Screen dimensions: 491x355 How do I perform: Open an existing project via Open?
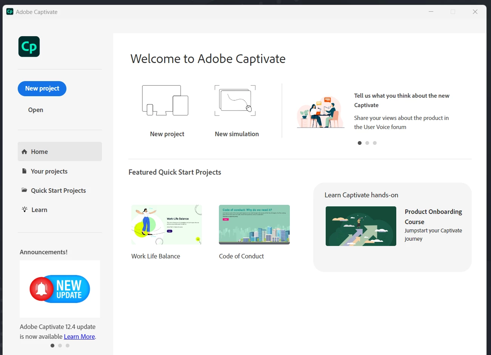pos(35,110)
